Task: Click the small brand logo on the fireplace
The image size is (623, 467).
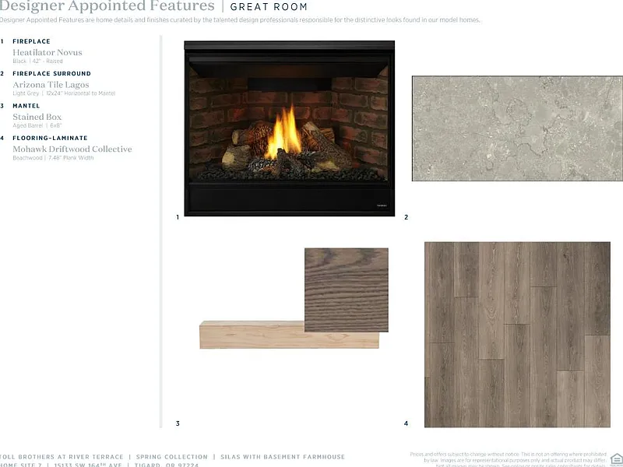Action: pyautogui.click(x=382, y=205)
